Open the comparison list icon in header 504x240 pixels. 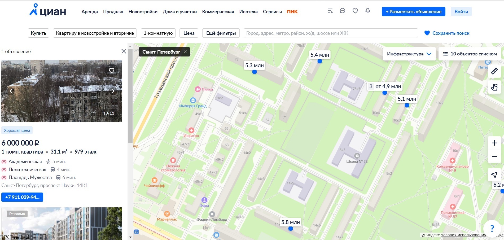point(330,11)
